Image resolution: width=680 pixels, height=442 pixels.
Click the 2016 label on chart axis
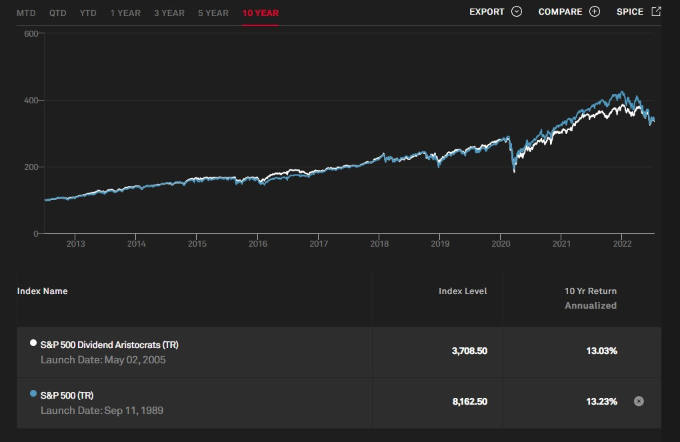point(257,244)
